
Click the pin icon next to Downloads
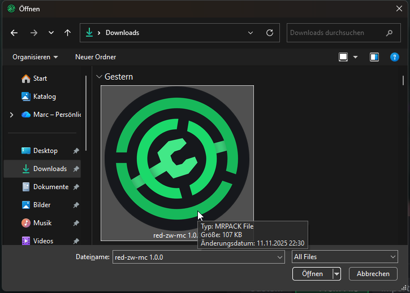[x=76, y=169]
